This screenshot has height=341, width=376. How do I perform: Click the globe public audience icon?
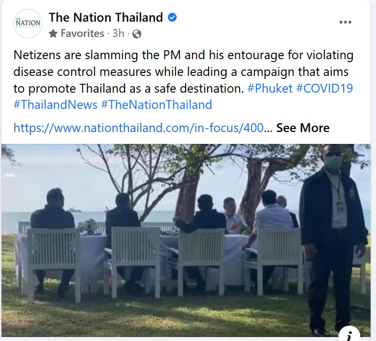(137, 34)
